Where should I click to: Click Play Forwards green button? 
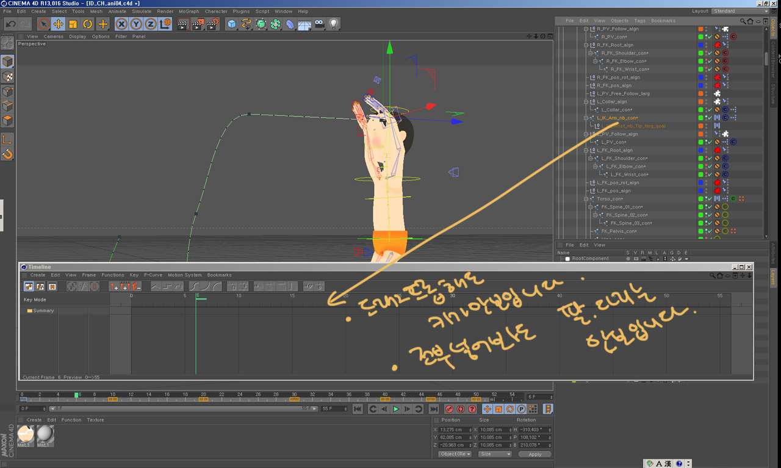pyautogui.click(x=395, y=409)
